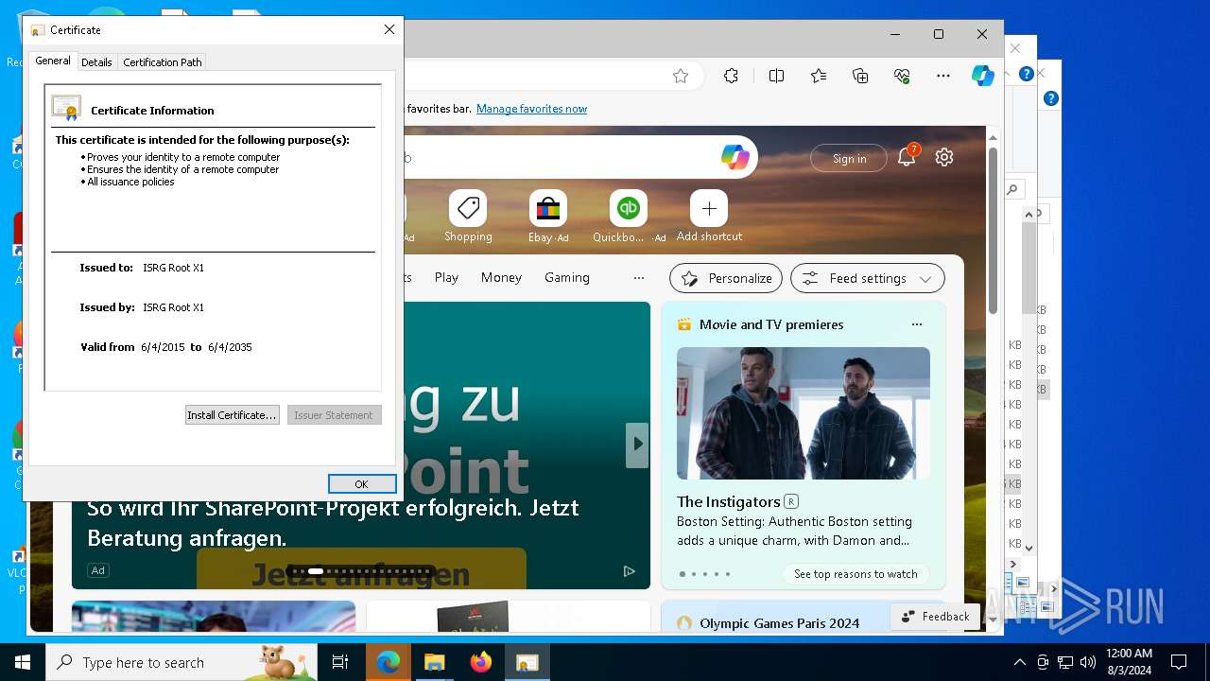
Task: Open notifications bell with 7 badge
Action: (x=907, y=157)
